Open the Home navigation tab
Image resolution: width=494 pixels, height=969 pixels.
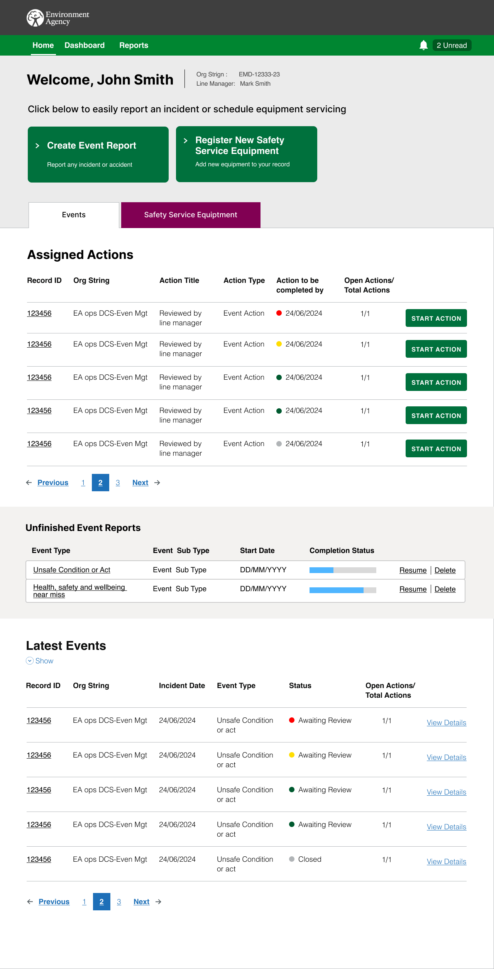[43, 45]
